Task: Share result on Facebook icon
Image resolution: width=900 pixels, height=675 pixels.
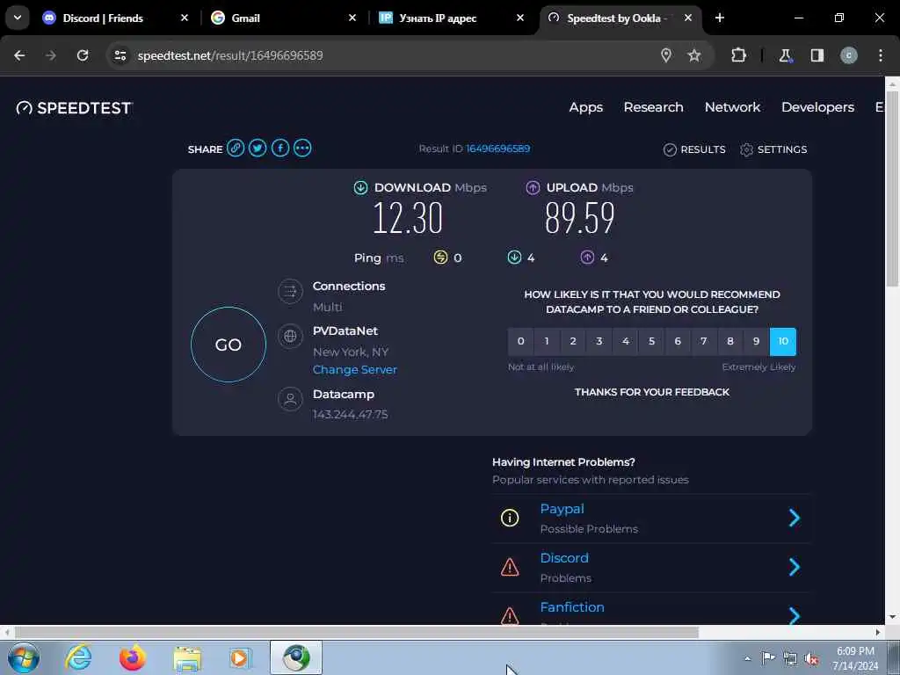Action: click(280, 148)
